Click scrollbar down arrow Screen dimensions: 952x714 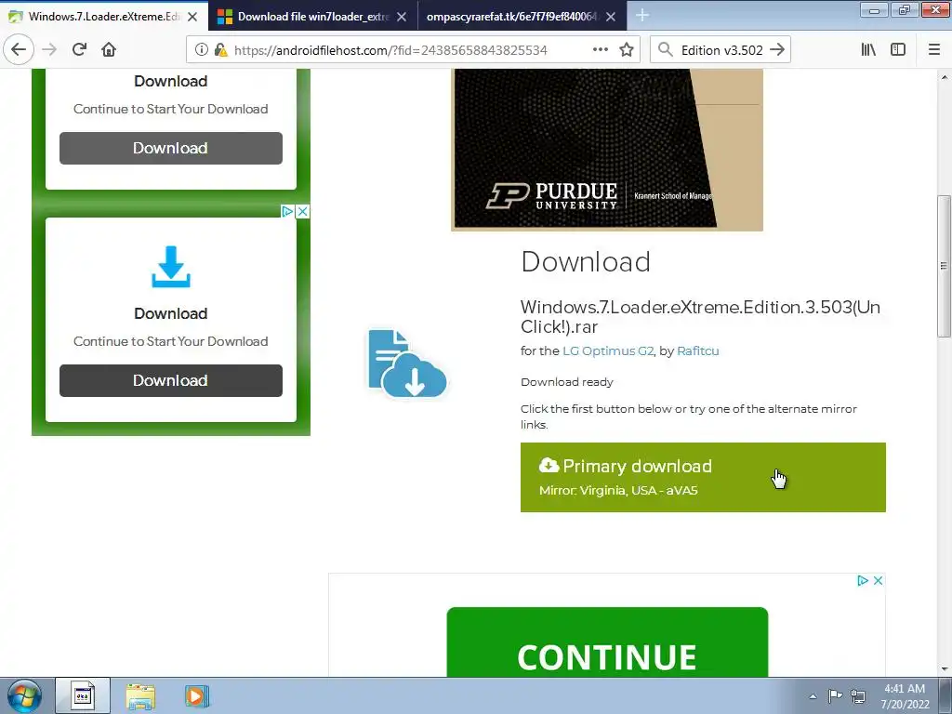pyautogui.click(x=944, y=669)
